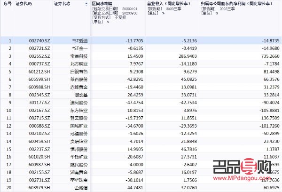Select the -14.1180 revenue cell
Viewport: 282px width, 192px height.
[188, 64]
